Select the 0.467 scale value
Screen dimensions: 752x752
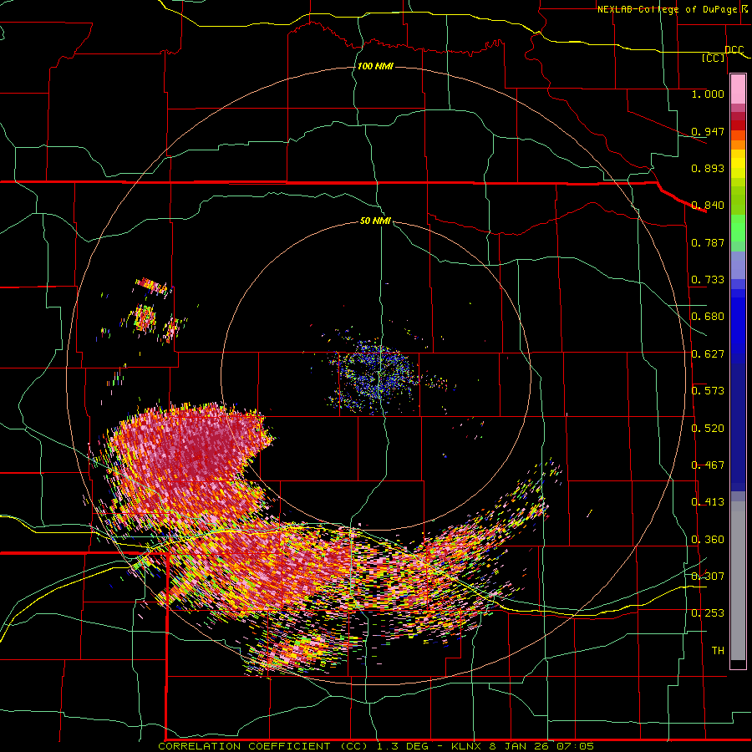click(x=708, y=465)
